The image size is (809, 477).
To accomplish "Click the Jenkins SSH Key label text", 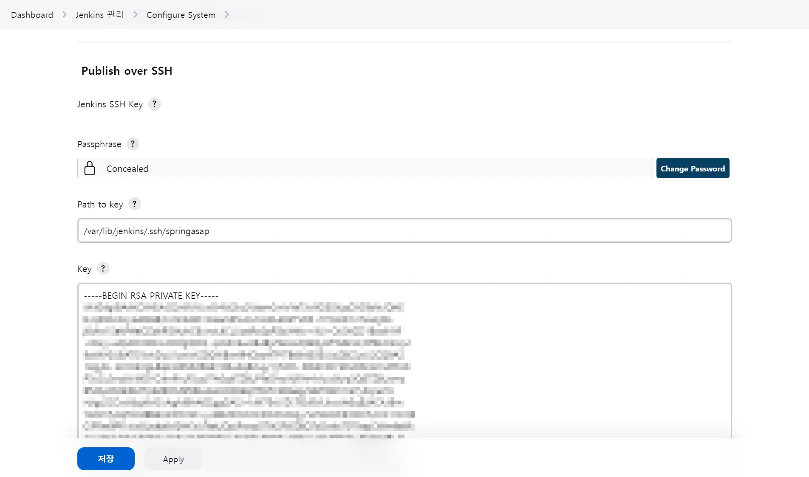I will point(110,104).
